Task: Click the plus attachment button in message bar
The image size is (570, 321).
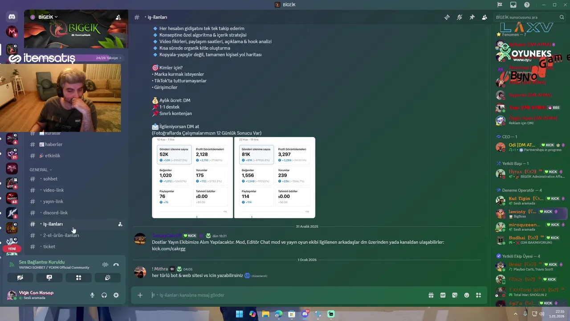Action: [x=140, y=295]
